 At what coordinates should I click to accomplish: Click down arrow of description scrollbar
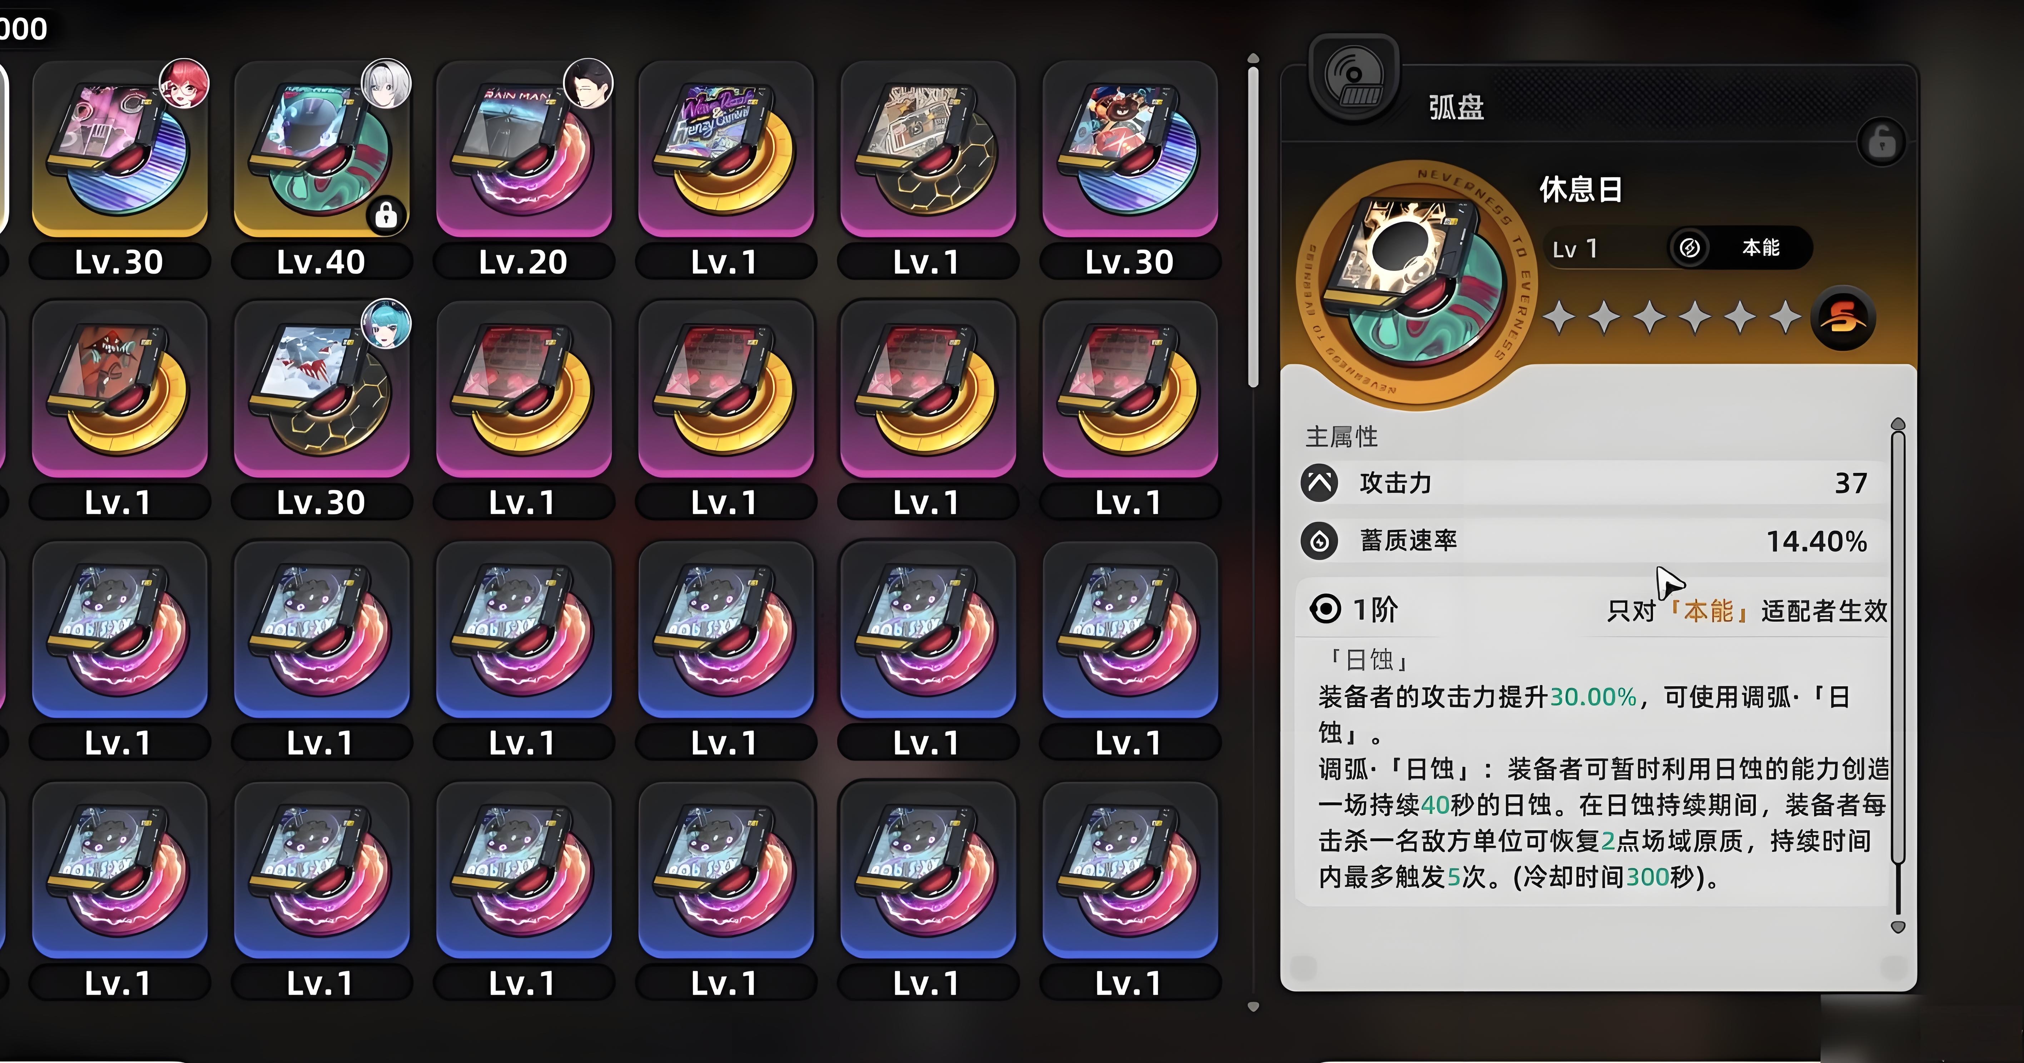coord(1897,927)
